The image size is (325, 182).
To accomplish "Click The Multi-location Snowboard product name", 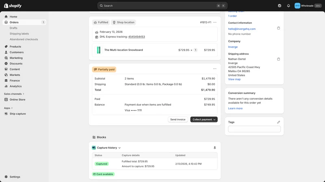I will [x=123, y=50].
